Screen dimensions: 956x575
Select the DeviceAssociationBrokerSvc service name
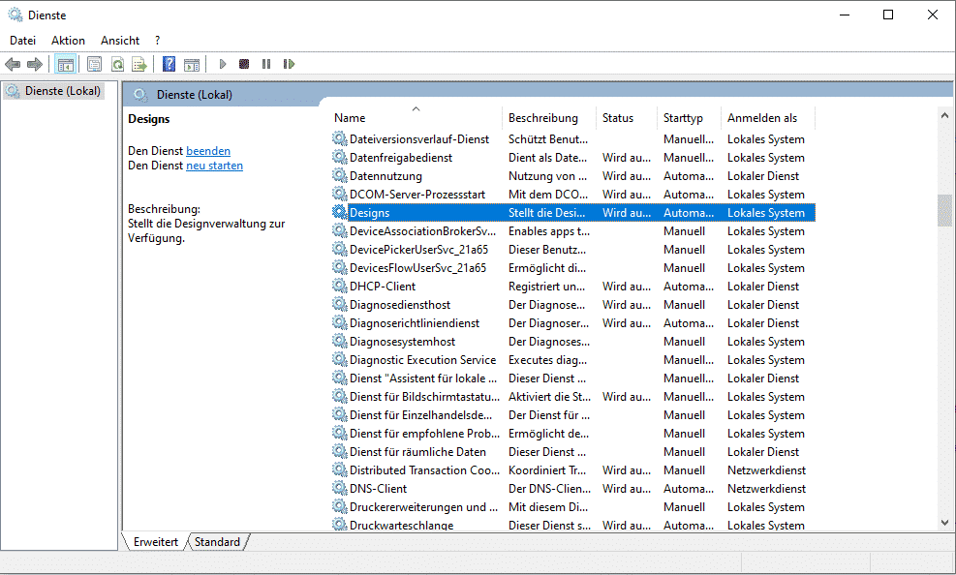coord(422,231)
